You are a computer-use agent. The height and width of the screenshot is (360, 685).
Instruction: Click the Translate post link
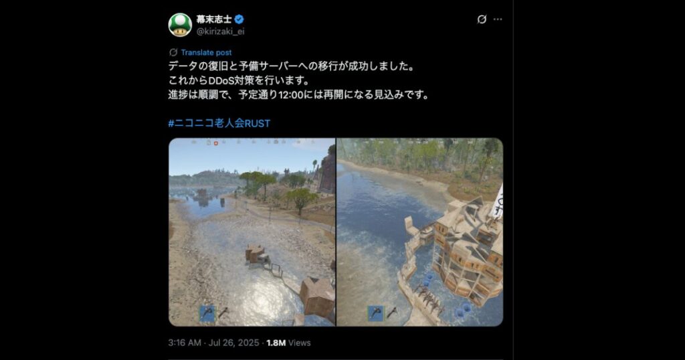[206, 52]
